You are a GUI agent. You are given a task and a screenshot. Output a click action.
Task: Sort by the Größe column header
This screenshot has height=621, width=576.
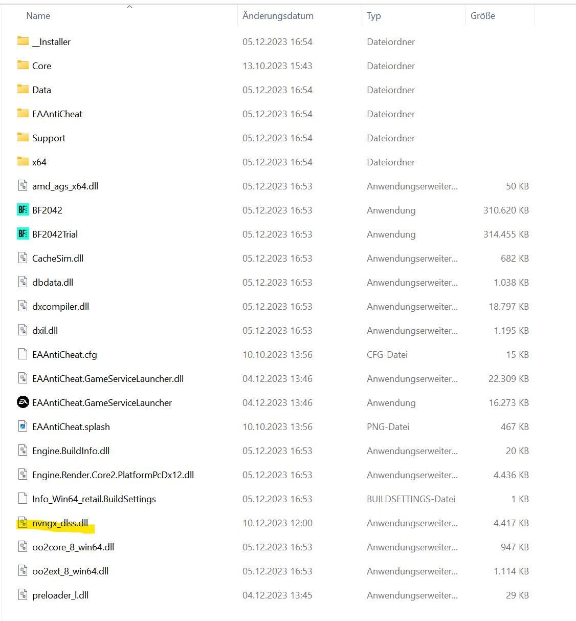483,16
